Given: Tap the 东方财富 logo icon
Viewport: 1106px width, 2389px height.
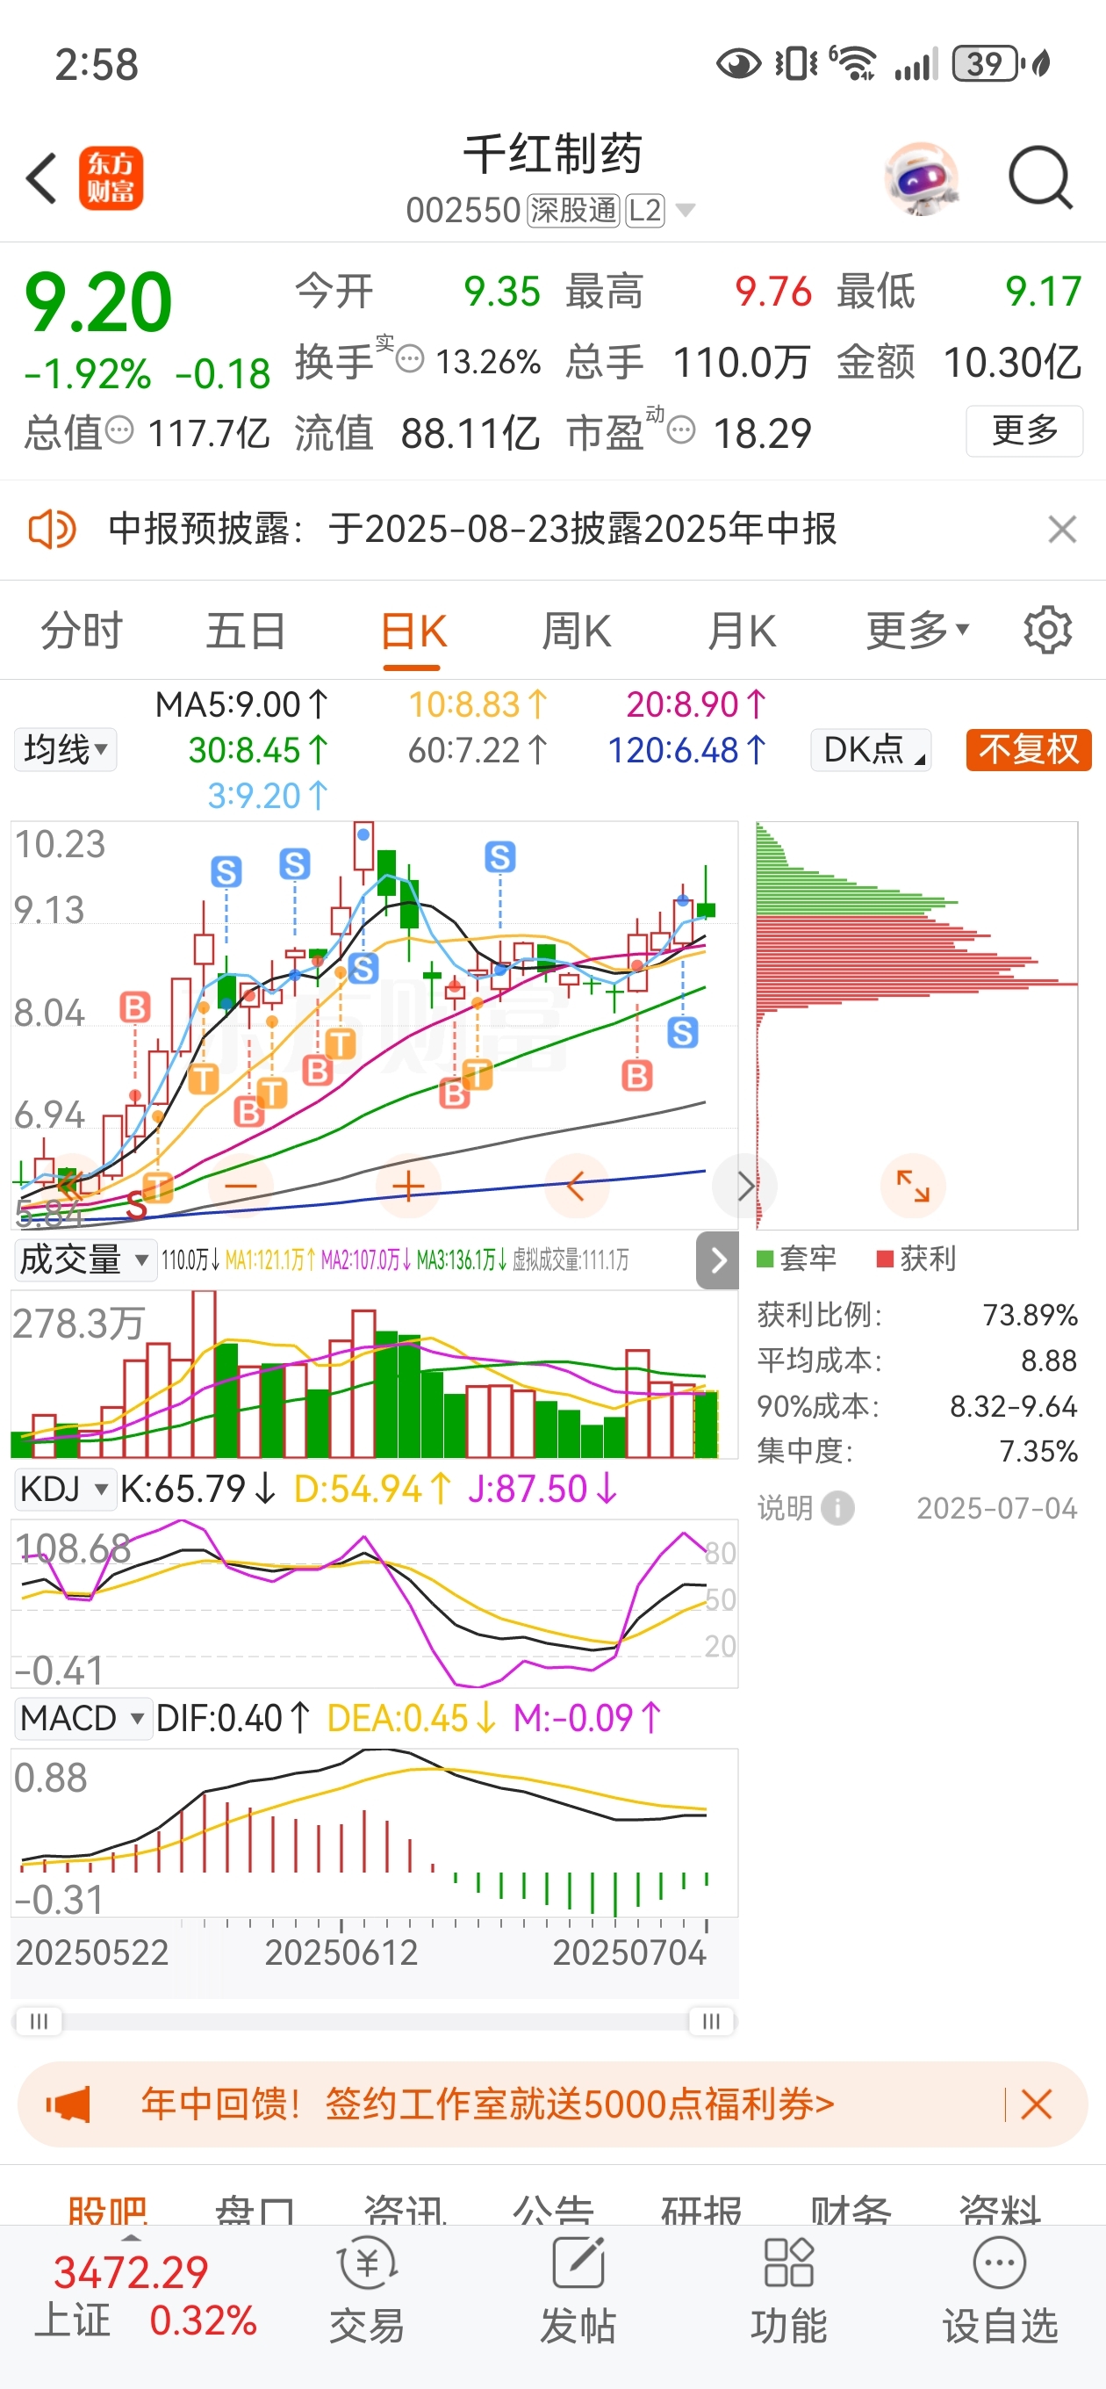Looking at the screenshot, I should [111, 178].
